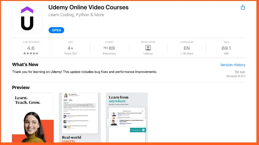Screen dimensions: 259x145
Task: Select 'Version 8.6.0' text
Action: [236, 76]
